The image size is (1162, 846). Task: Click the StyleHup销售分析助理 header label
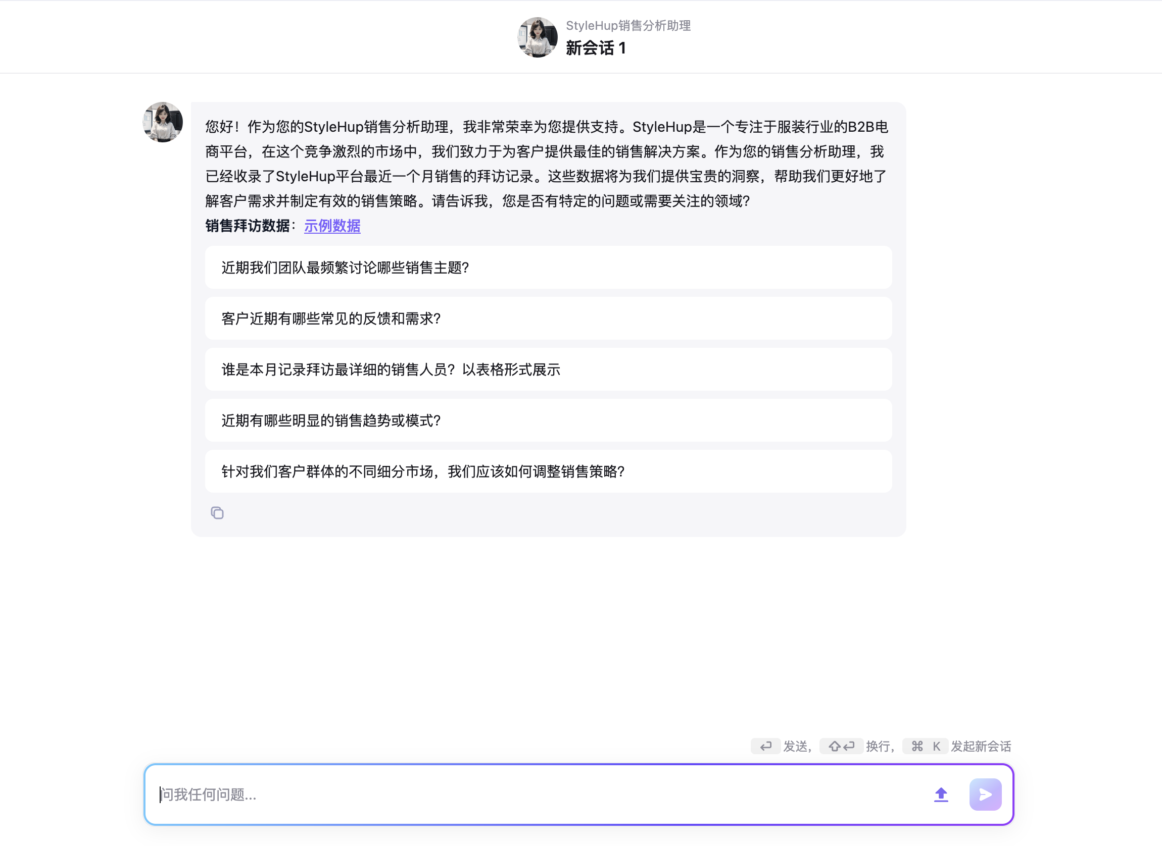pos(628,26)
